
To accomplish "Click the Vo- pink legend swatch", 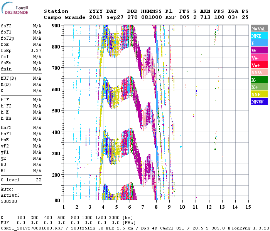I will pos(259,58).
